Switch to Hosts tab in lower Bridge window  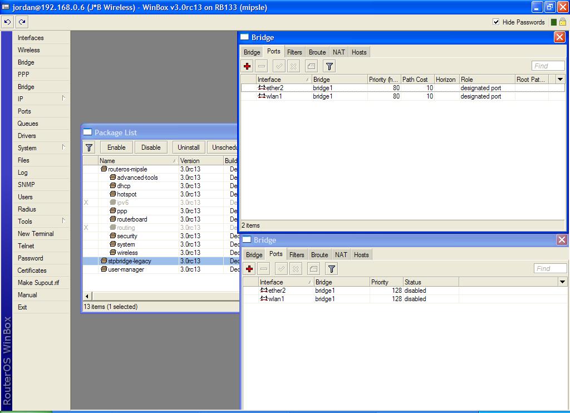click(x=361, y=255)
